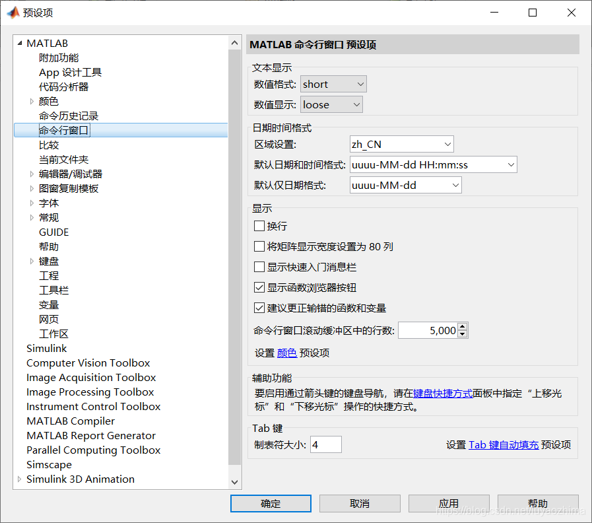Select 工具栏 in the tree

54,290
